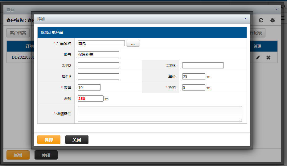Click the 折扣 label
This screenshot has height=166, width=287.
tap(172, 87)
